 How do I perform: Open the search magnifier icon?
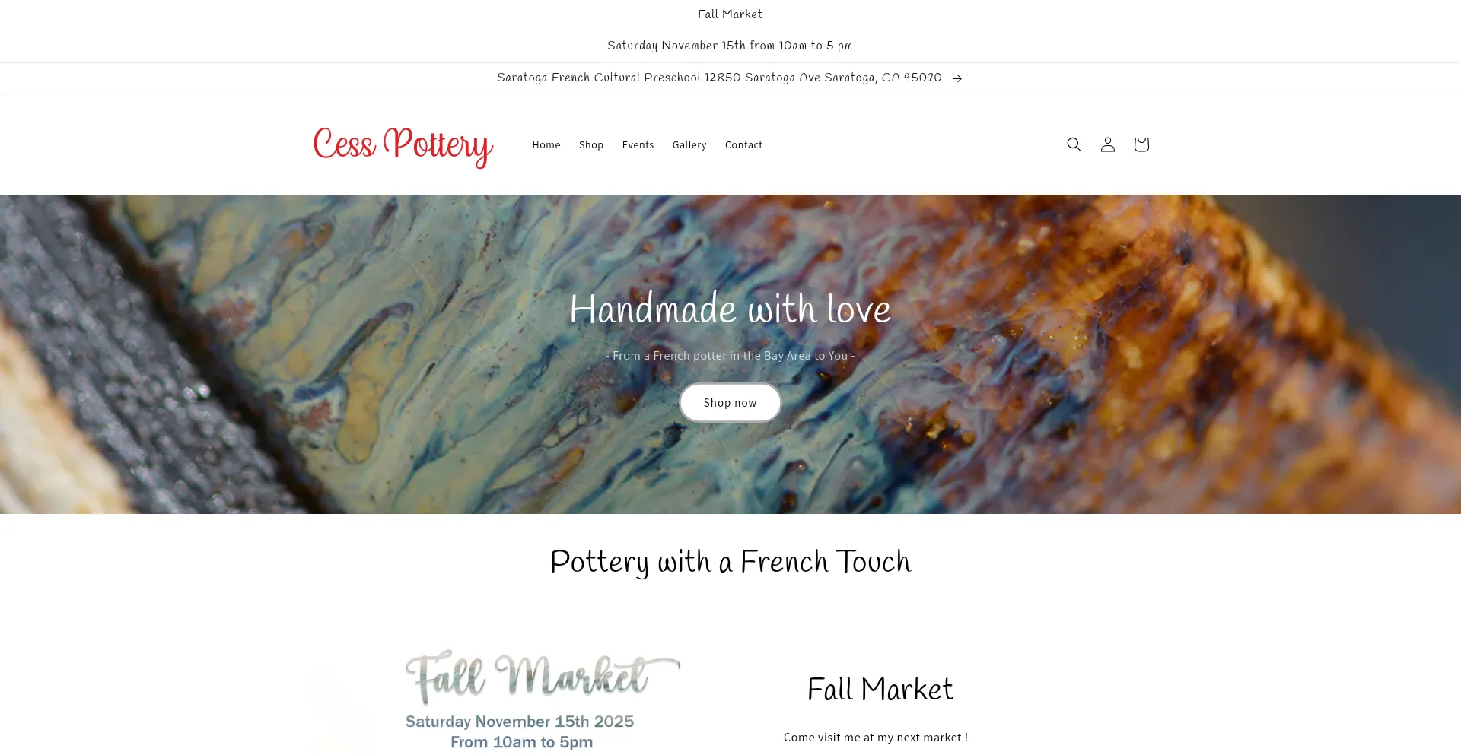pyautogui.click(x=1074, y=144)
